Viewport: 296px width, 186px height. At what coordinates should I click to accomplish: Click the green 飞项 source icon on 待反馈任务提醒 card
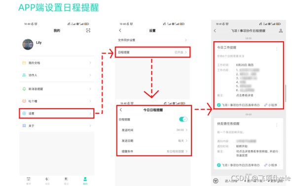point(219,165)
